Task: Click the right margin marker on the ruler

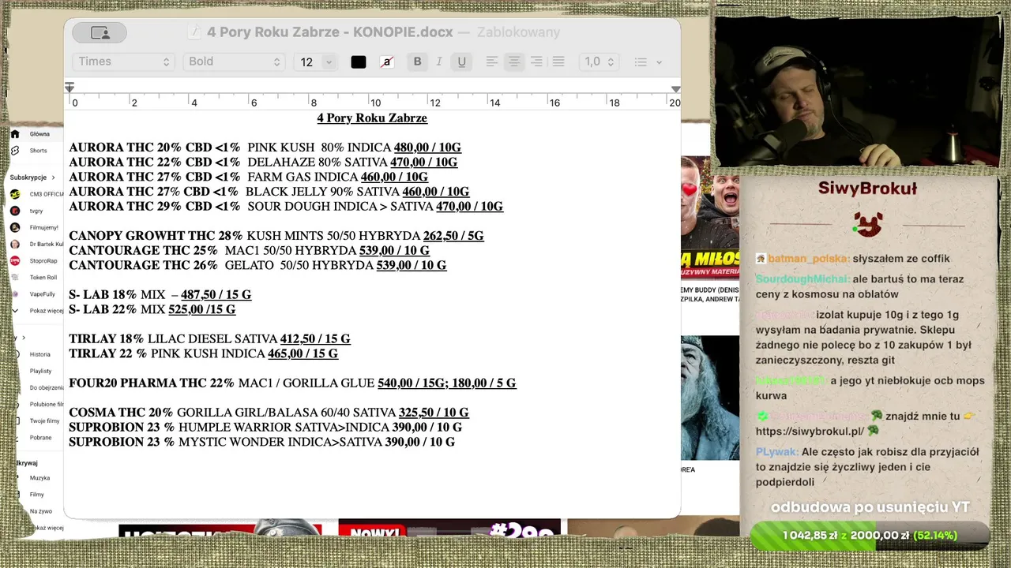Action: [675, 89]
